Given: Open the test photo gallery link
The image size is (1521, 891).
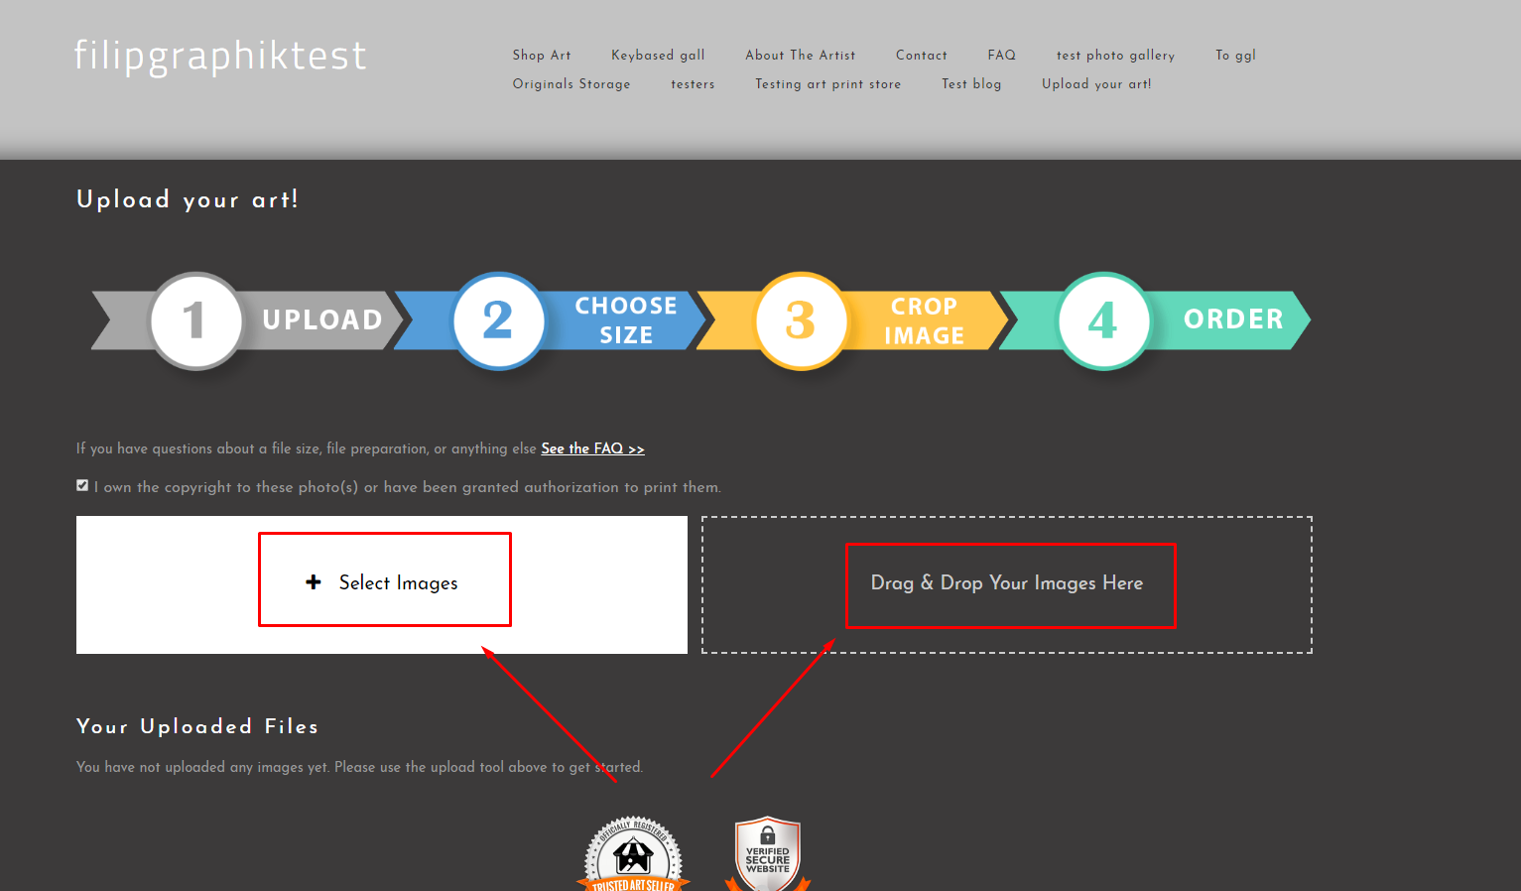Looking at the screenshot, I should pyautogui.click(x=1115, y=56).
